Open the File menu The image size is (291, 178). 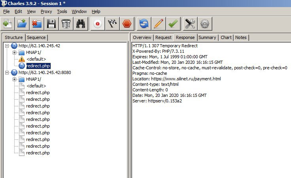(x=6, y=11)
